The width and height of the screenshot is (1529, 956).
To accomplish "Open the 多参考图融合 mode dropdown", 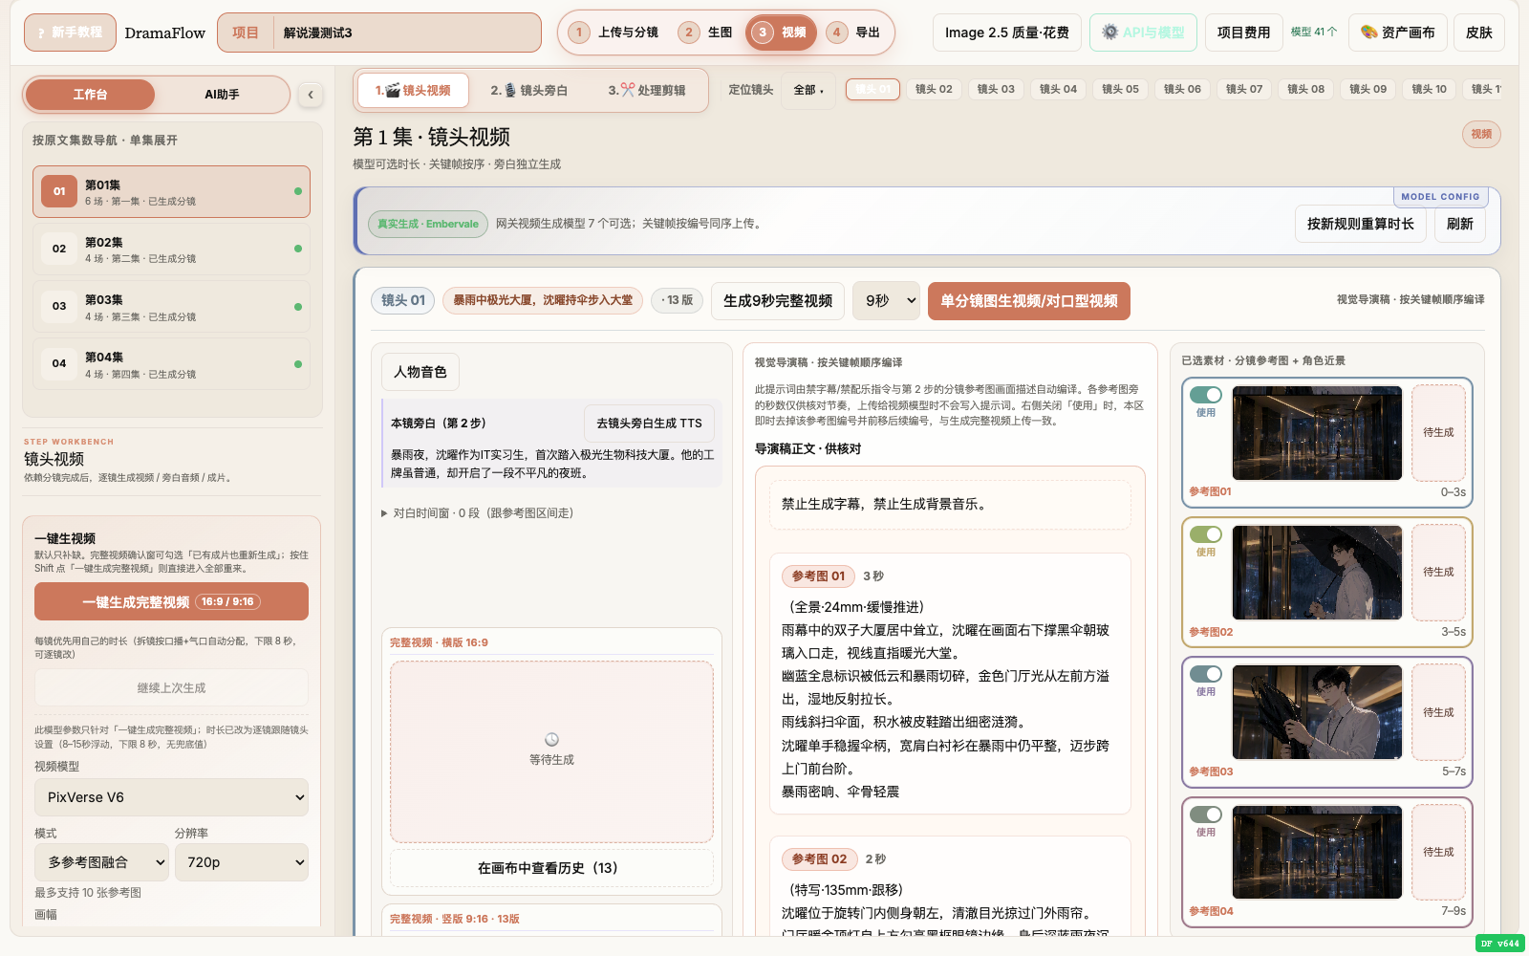I will pyautogui.click(x=101, y=862).
